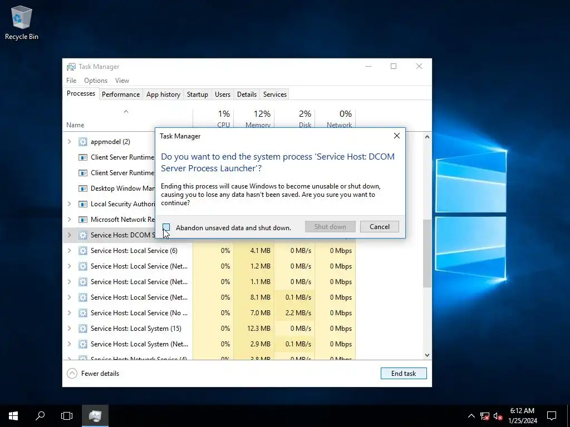Screen dimensions: 570x427
Task: Click gear icon for Local System (Net...)
Action: [x=83, y=344]
